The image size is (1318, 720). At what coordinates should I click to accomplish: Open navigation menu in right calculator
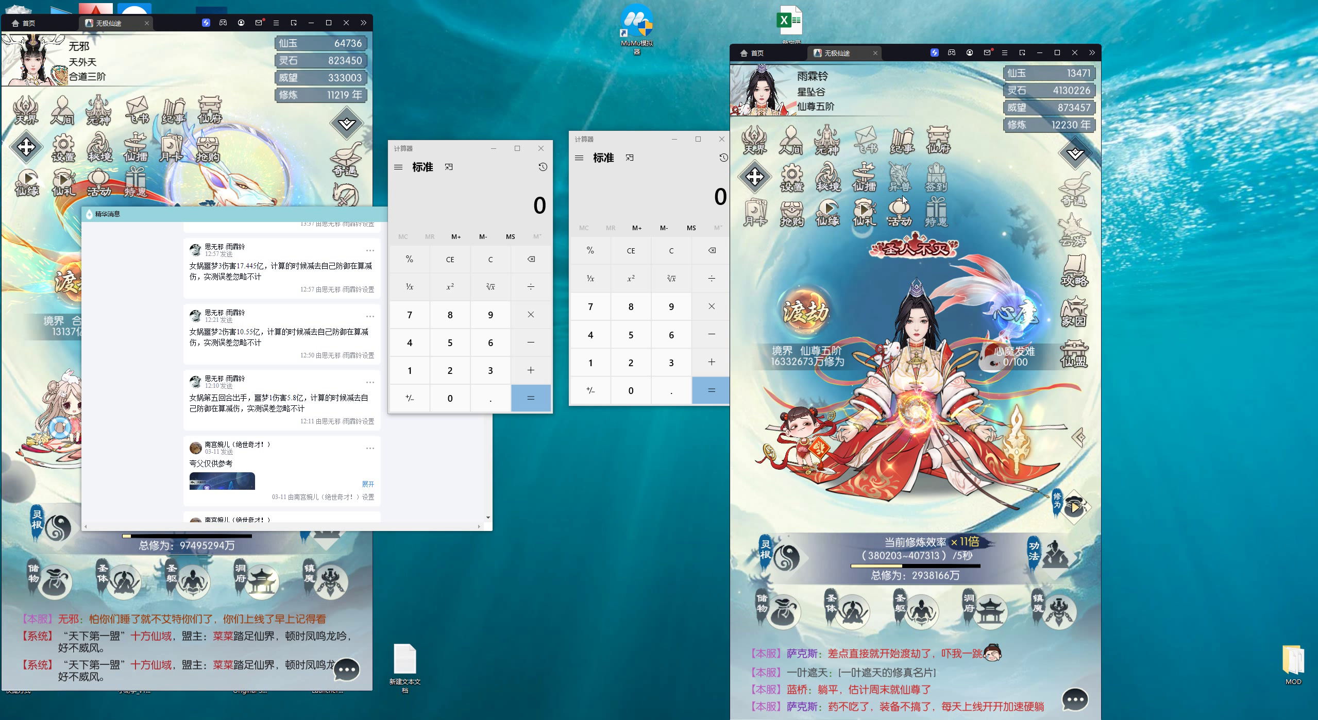tap(579, 158)
